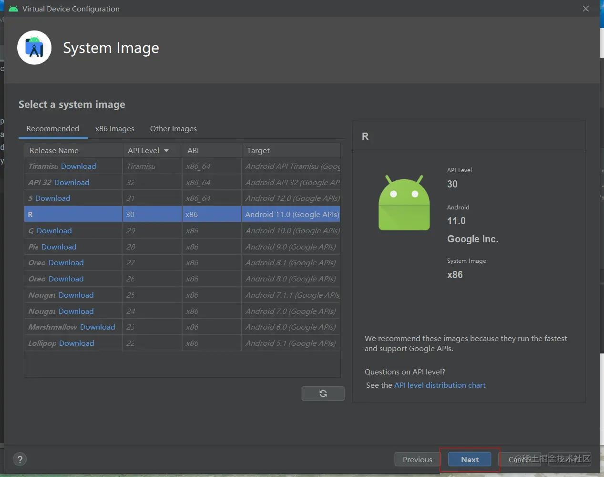Click the Android 8.0 (Google APIs) cell

tap(291, 279)
